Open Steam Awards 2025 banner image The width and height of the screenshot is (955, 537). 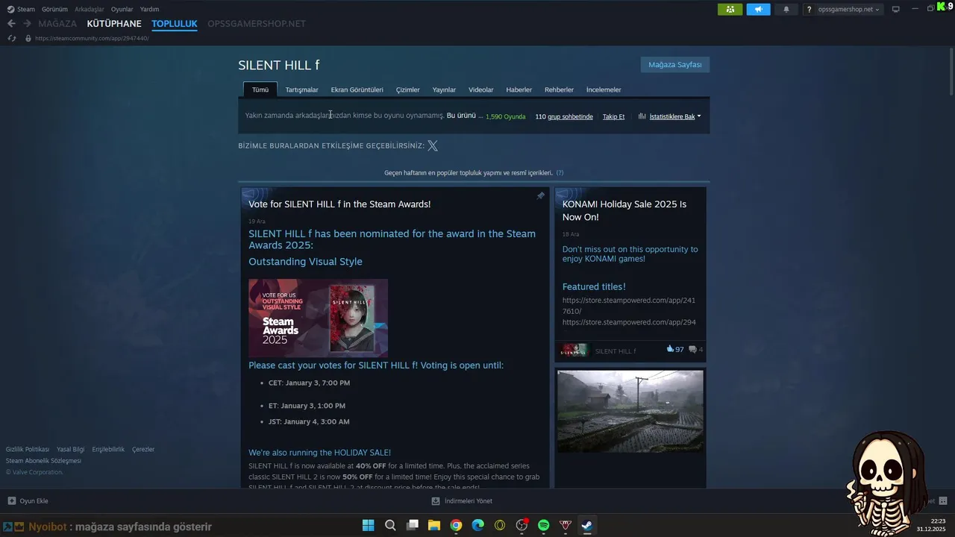click(318, 318)
